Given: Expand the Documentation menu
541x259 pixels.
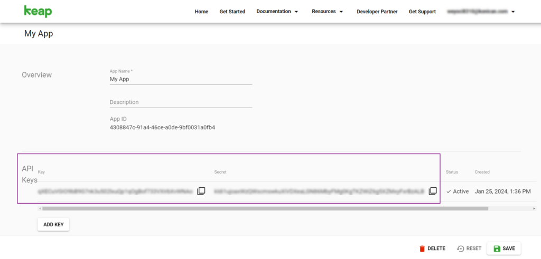Looking at the screenshot, I should point(277,12).
